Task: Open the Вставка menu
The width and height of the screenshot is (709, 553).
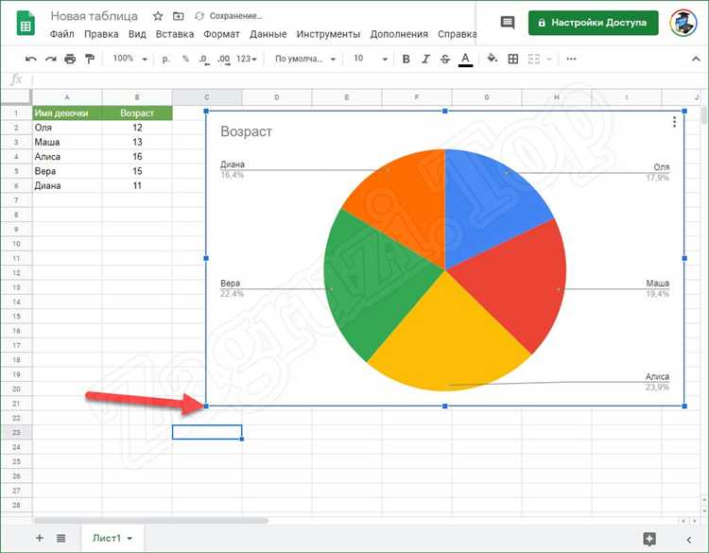Action: coord(175,34)
